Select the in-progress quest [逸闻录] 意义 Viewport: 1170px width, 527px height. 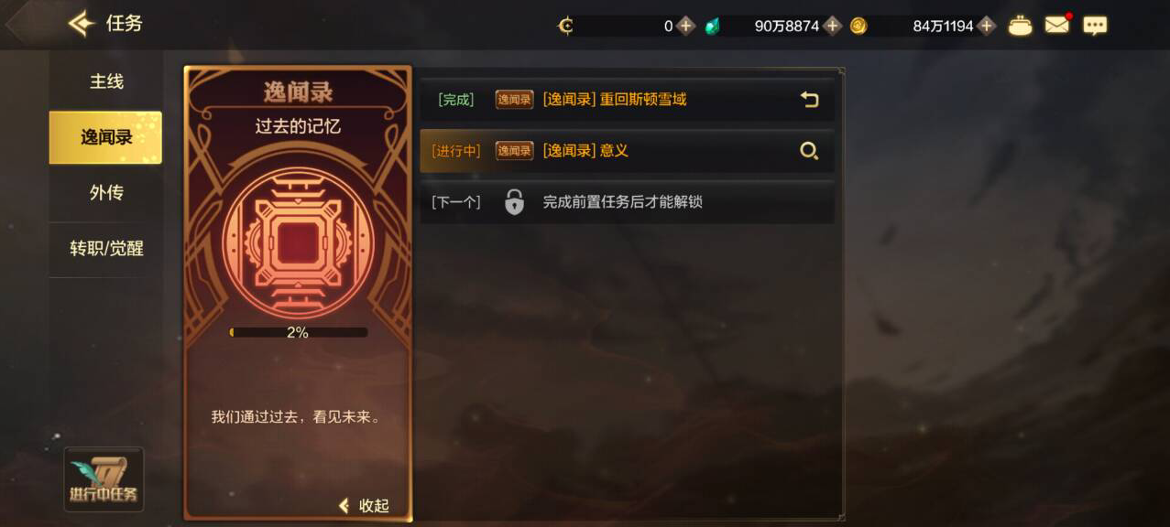point(627,151)
